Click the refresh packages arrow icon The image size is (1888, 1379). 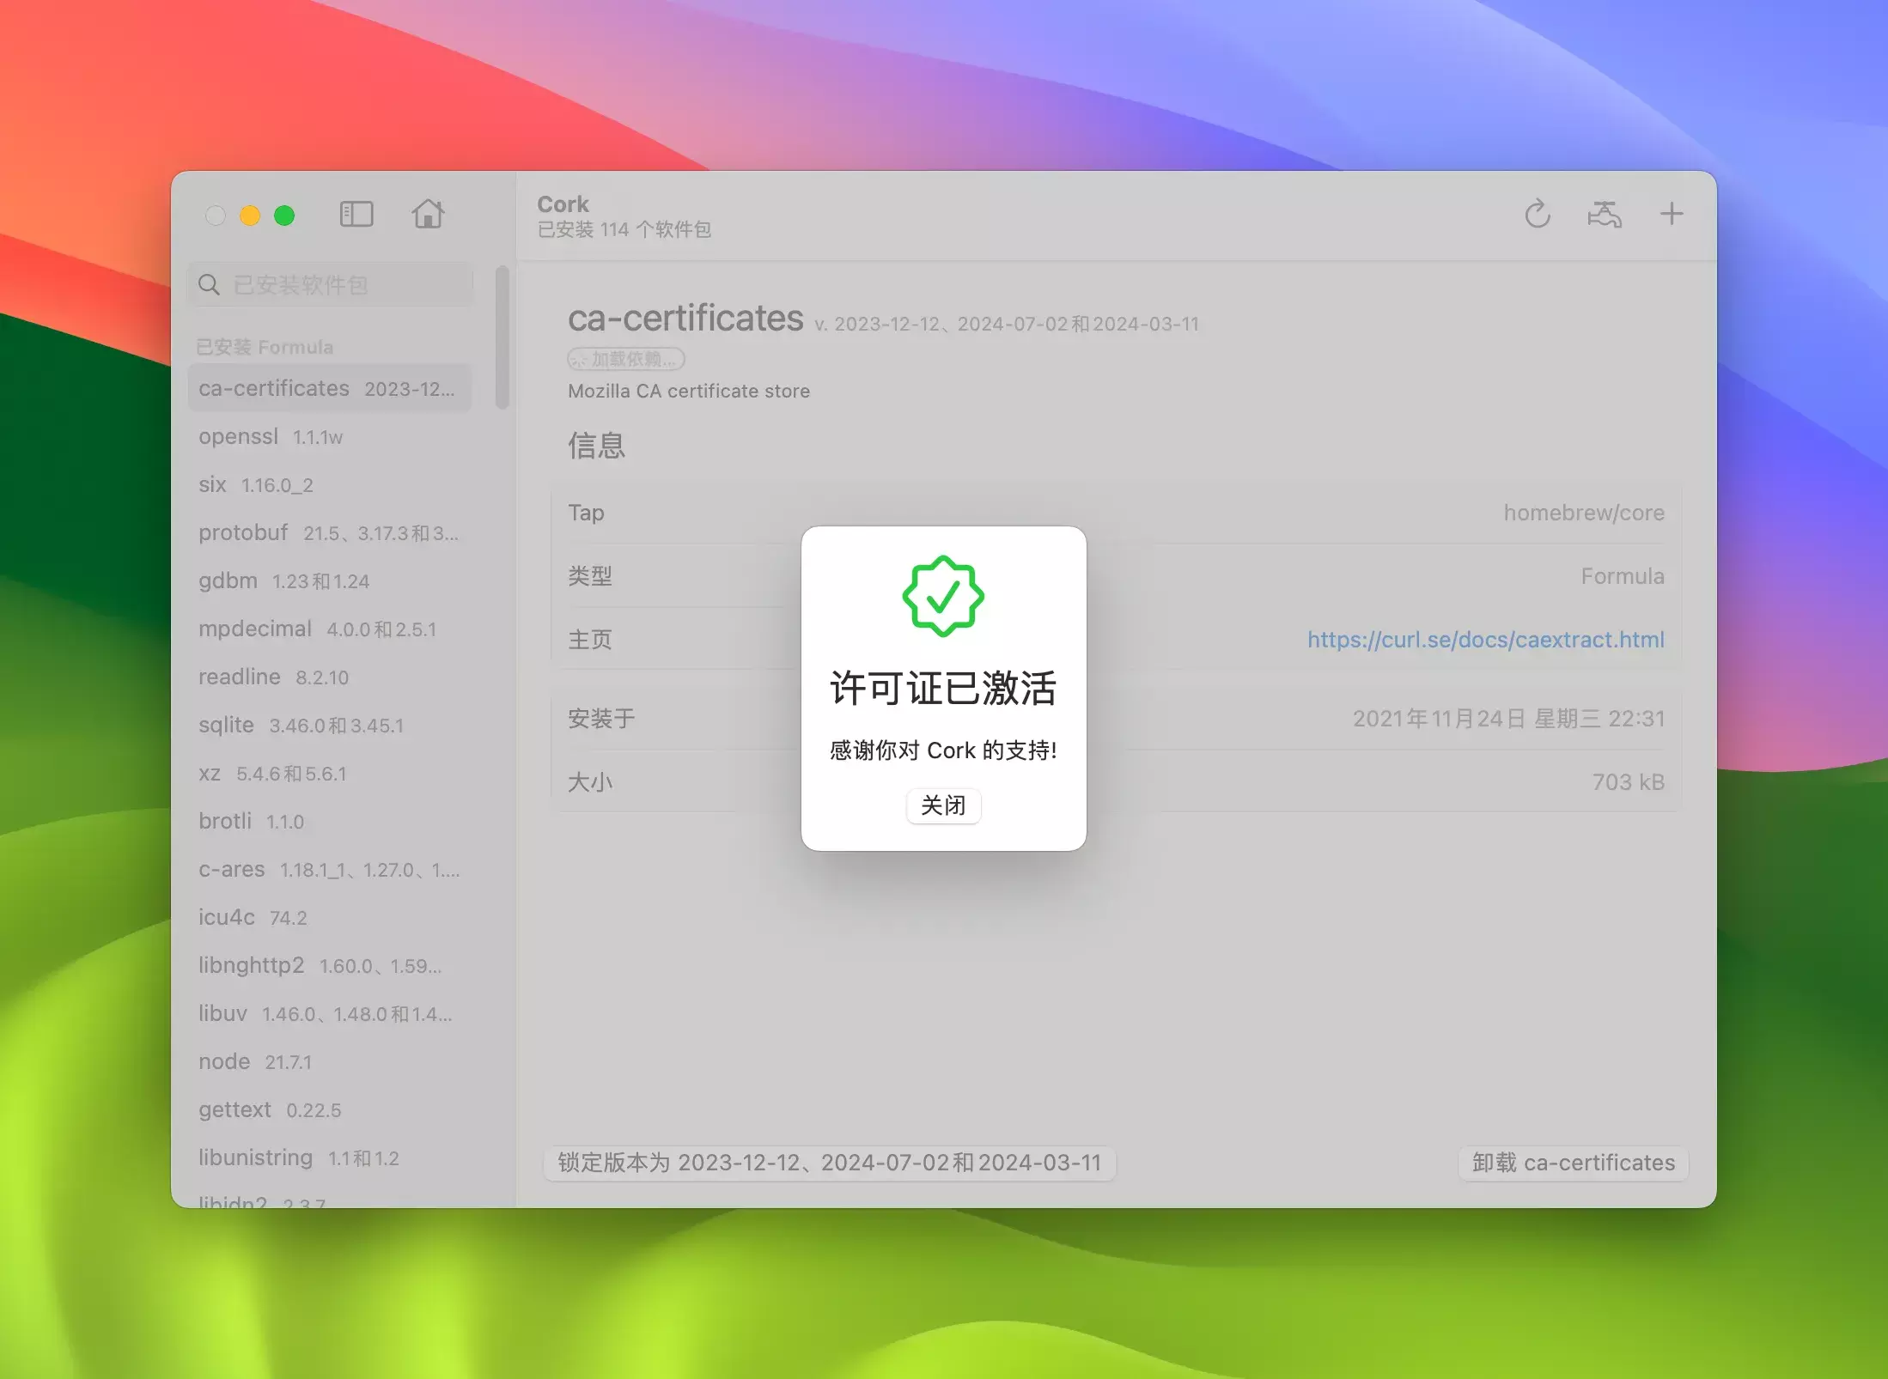click(1537, 214)
